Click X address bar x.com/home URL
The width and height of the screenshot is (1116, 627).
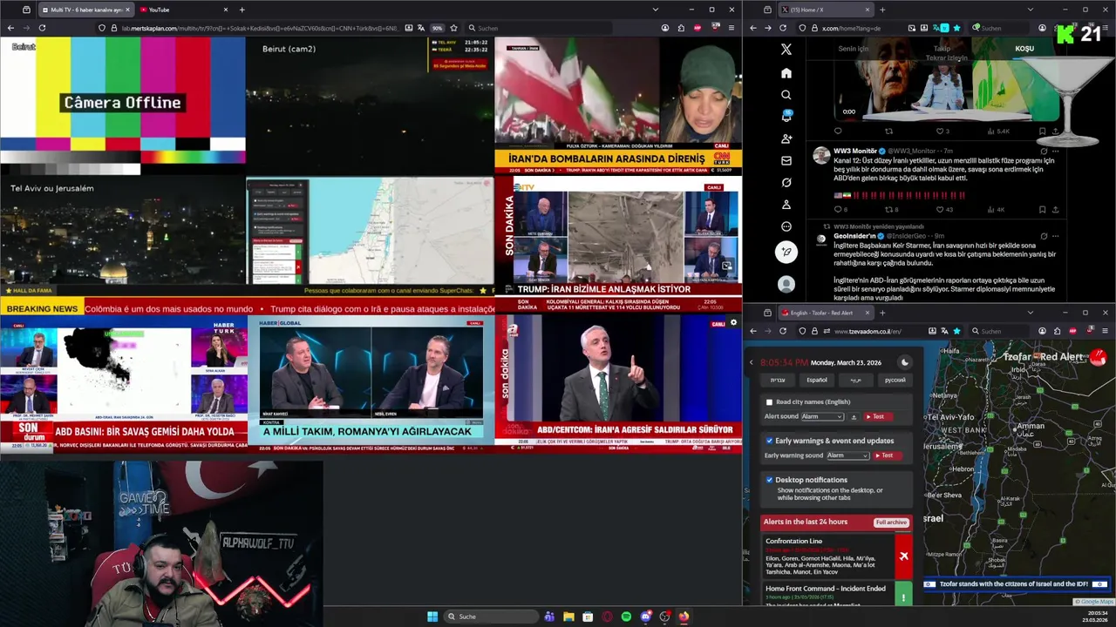851,28
